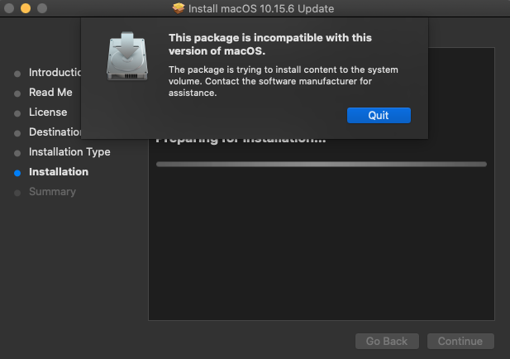
Task: Click the installer package disk icon
Action: point(128,56)
